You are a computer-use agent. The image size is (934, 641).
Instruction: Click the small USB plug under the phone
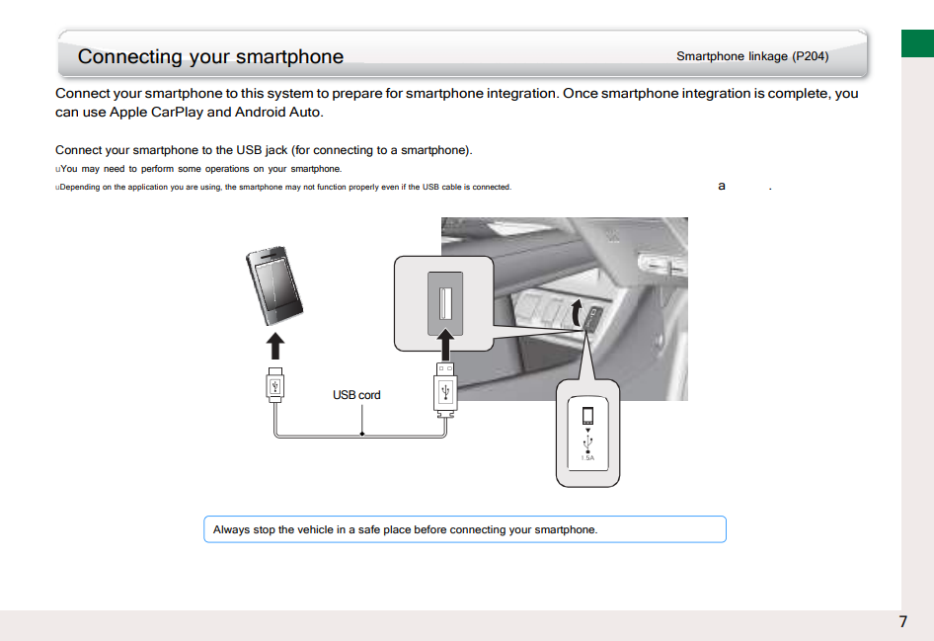pyautogui.click(x=275, y=385)
